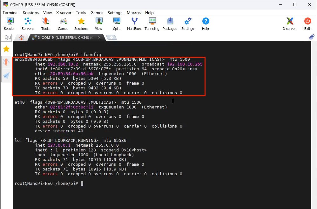317x209 pixels.
Task: Close the COM19 session tab
Action: (x=99, y=38)
